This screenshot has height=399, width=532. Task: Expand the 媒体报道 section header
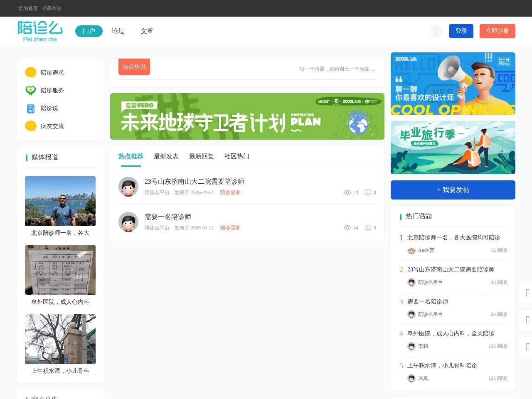(x=44, y=157)
